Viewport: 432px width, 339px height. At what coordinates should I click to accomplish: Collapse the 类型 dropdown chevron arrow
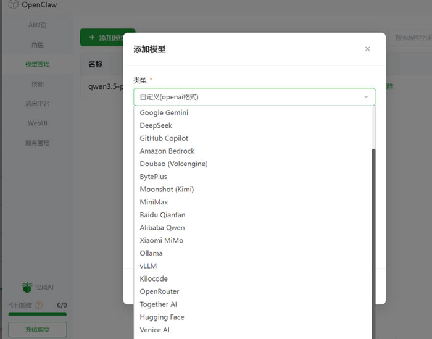[x=366, y=97]
